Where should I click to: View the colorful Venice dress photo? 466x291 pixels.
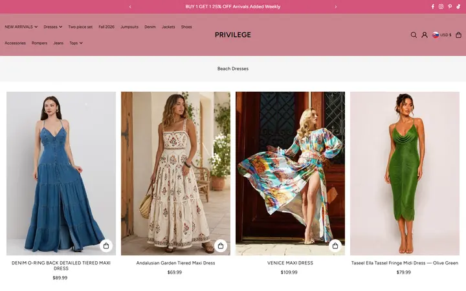(291, 173)
